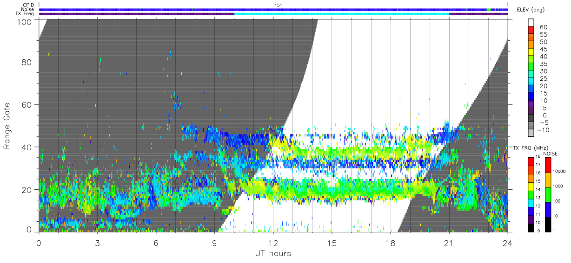Screen dimensions: 571x263
Task: Click Range Gate tick label '100'
Action: click(26, 21)
